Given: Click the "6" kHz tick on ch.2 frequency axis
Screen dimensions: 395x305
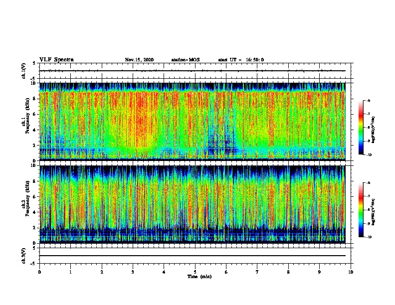Looking at the screenshot, I should point(35,196).
